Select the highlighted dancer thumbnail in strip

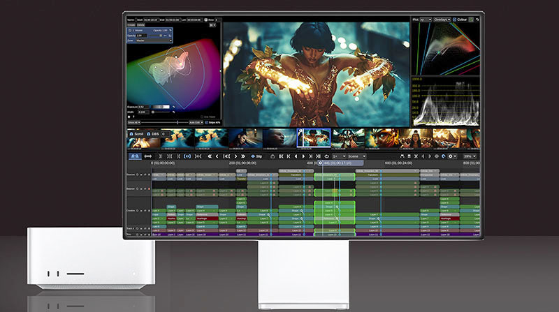[x=314, y=138]
